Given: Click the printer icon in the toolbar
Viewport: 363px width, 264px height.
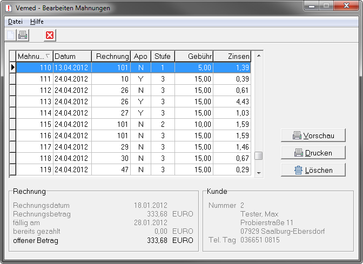Looking at the screenshot, I should (23, 36).
